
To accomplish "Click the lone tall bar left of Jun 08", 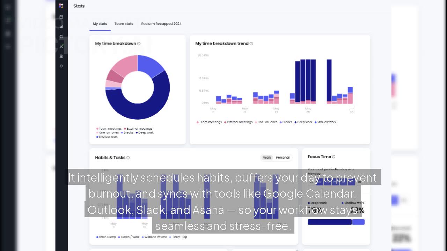I will [x=329, y=82].
